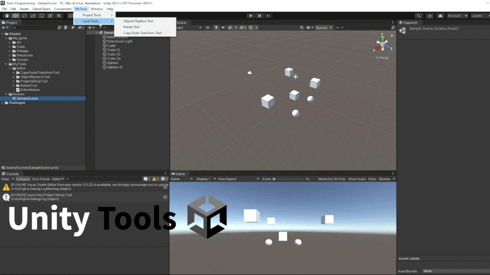Open the Window menu
This screenshot has width=490, height=275.
pyautogui.click(x=96, y=9)
